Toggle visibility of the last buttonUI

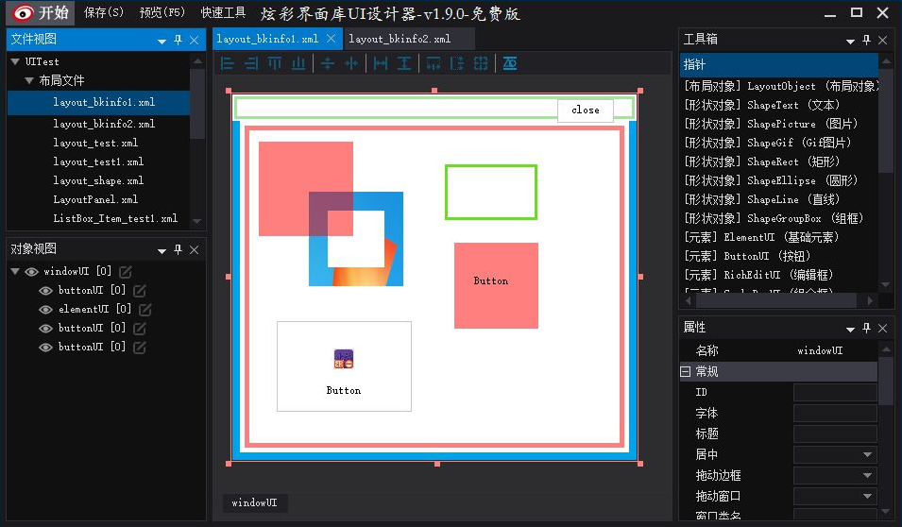pos(45,348)
